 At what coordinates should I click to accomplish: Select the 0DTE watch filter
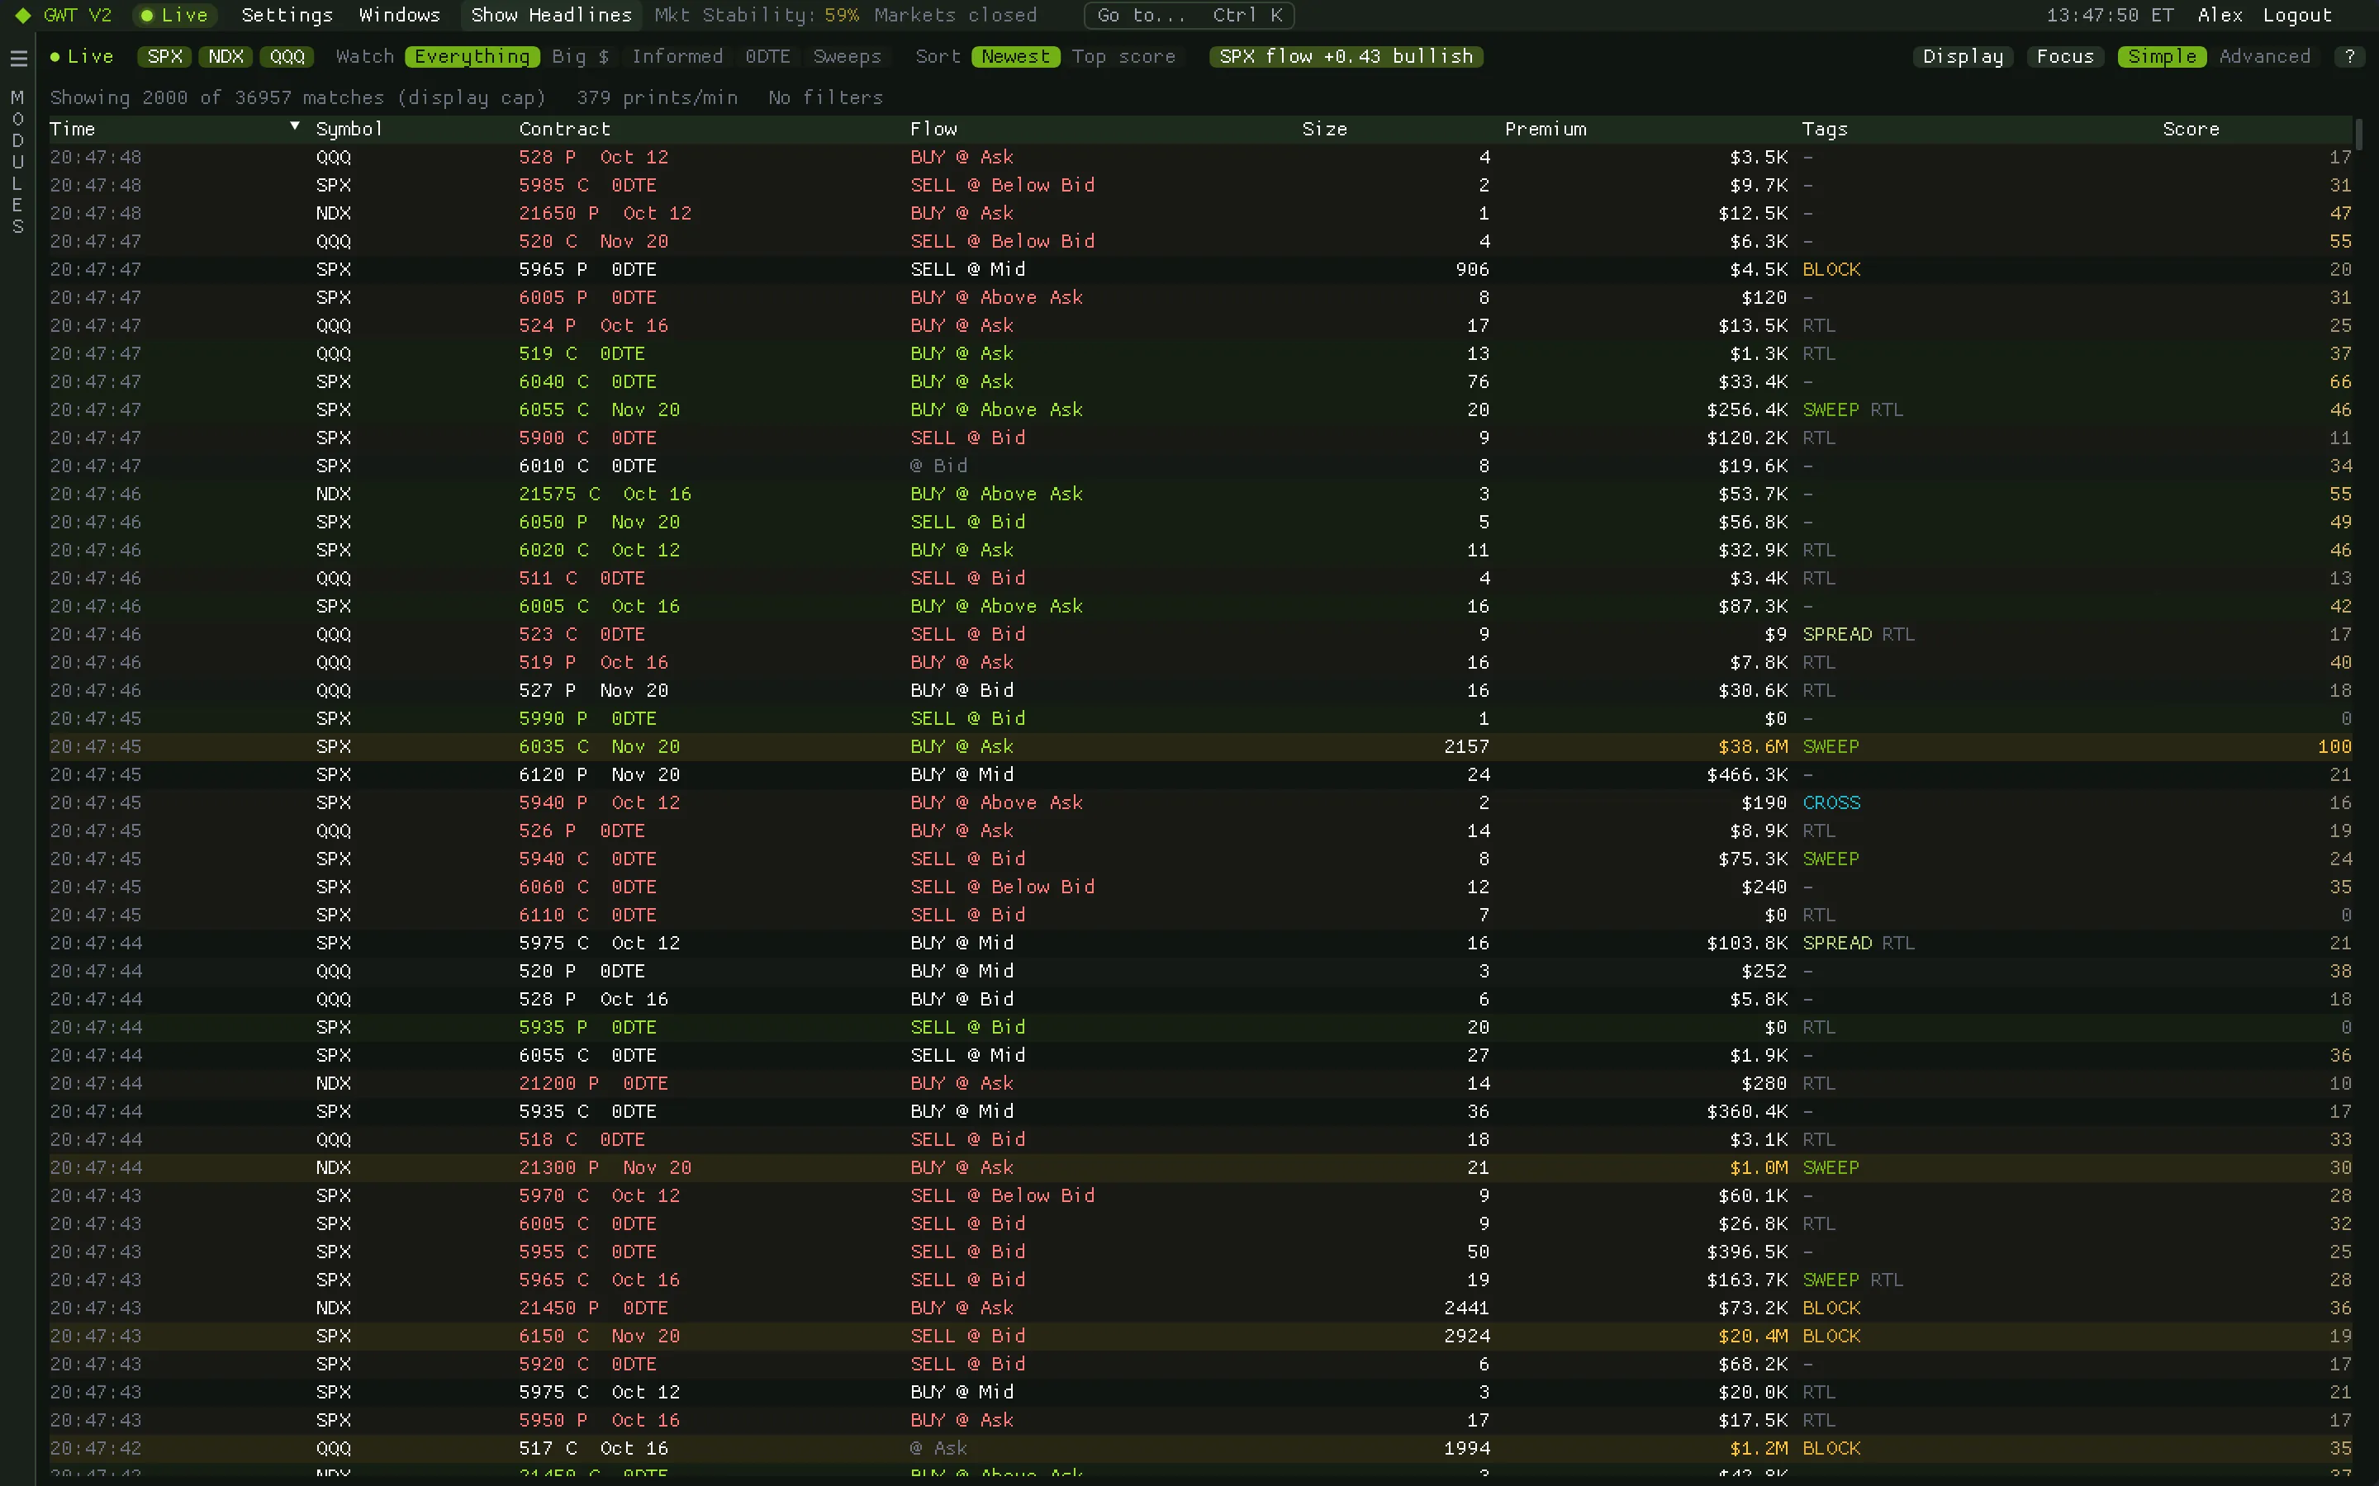tap(767, 57)
